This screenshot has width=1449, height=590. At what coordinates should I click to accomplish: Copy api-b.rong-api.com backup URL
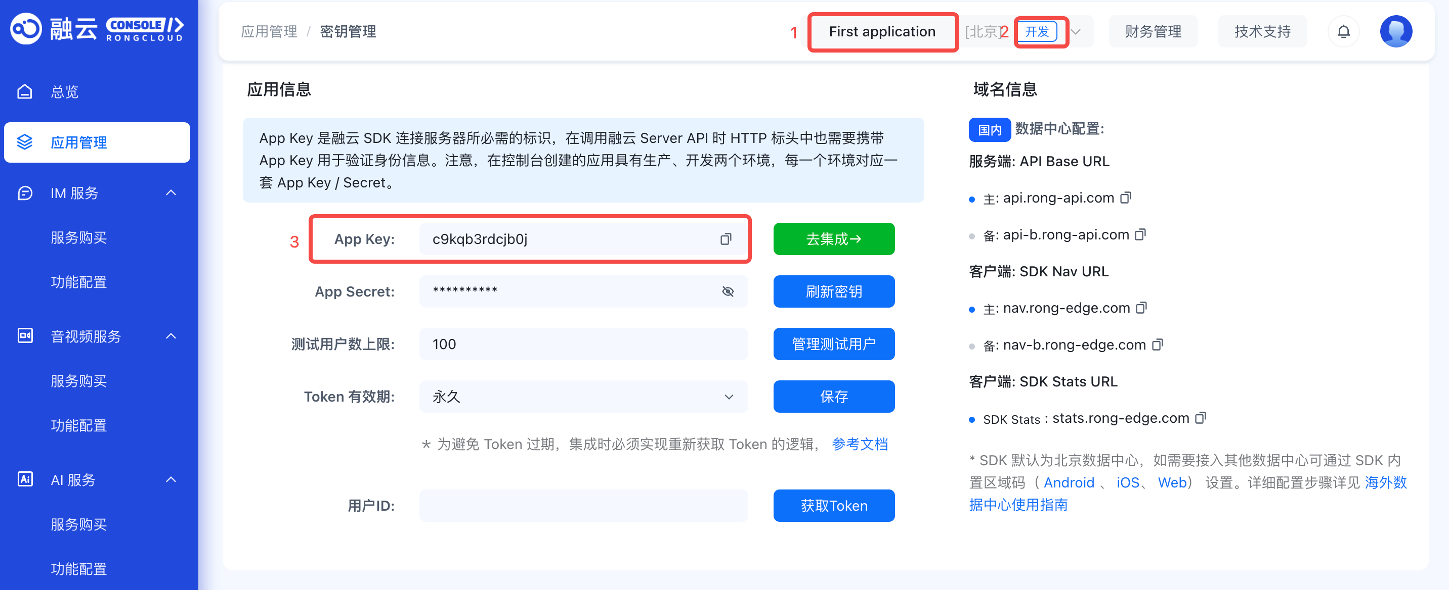click(x=1140, y=235)
